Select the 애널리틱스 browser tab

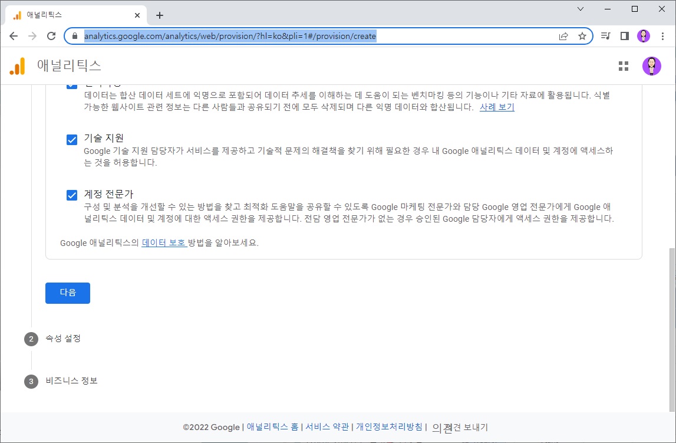[x=75, y=15]
